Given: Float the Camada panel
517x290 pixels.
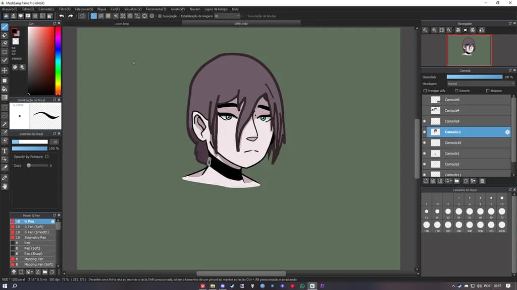Looking at the screenshot, I should pos(510,70).
